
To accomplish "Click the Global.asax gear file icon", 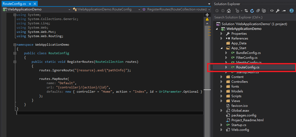I will (228, 111).
